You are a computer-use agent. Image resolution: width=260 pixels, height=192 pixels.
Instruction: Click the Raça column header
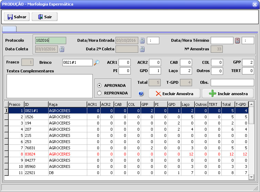[68, 104]
